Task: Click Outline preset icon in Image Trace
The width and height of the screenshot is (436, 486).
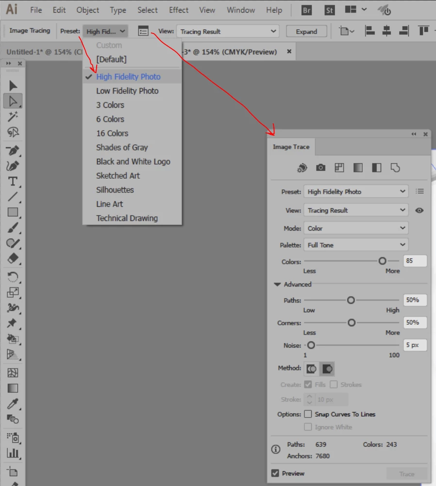Action: (x=395, y=168)
